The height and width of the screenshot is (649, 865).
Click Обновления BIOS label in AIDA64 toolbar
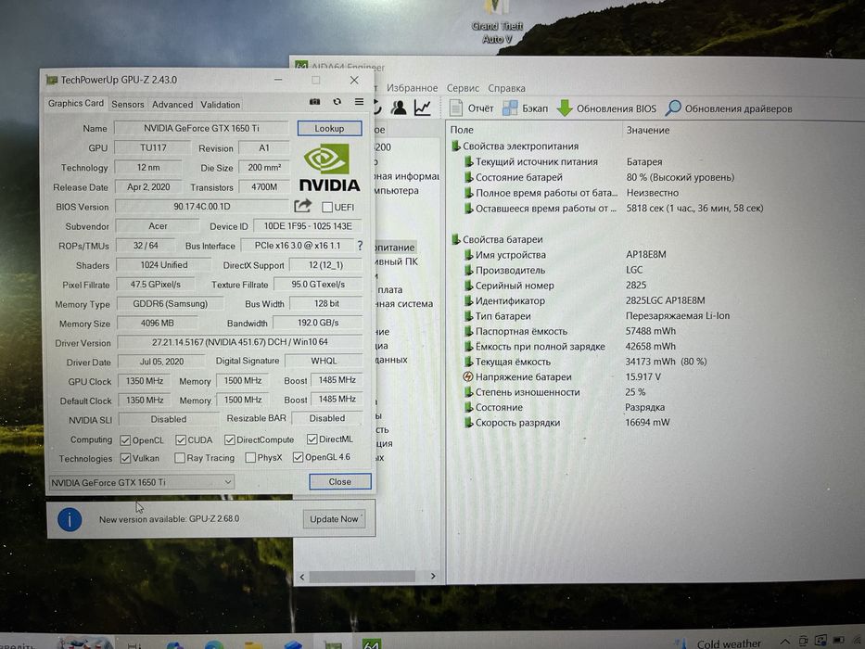[617, 108]
